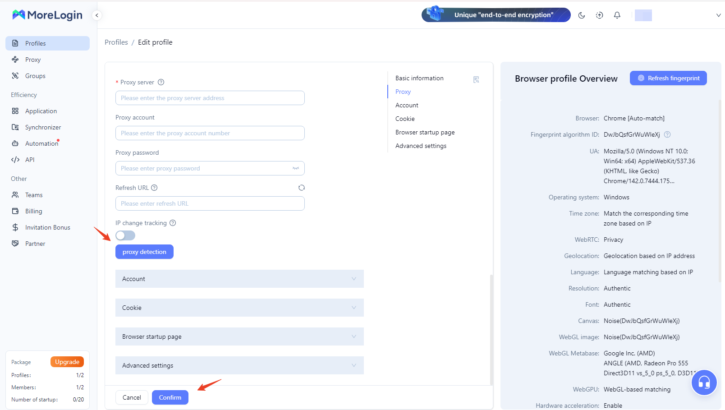Switch to dark mode via the moon icon
725x410 pixels.
click(582, 15)
